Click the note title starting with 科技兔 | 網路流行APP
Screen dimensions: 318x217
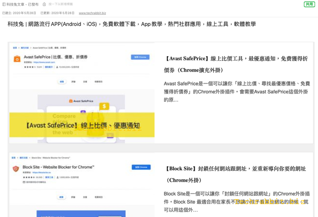point(132,24)
